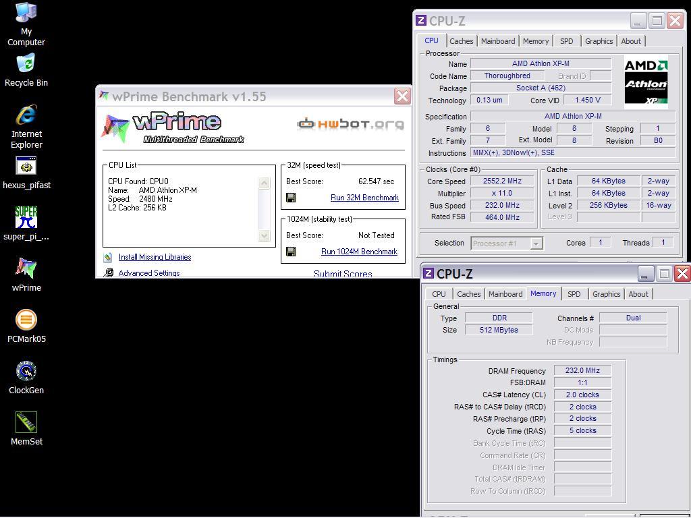This screenshot has height=518, width=691.
Task: Run the 1024M Benchmark
Action: (359, 252)
